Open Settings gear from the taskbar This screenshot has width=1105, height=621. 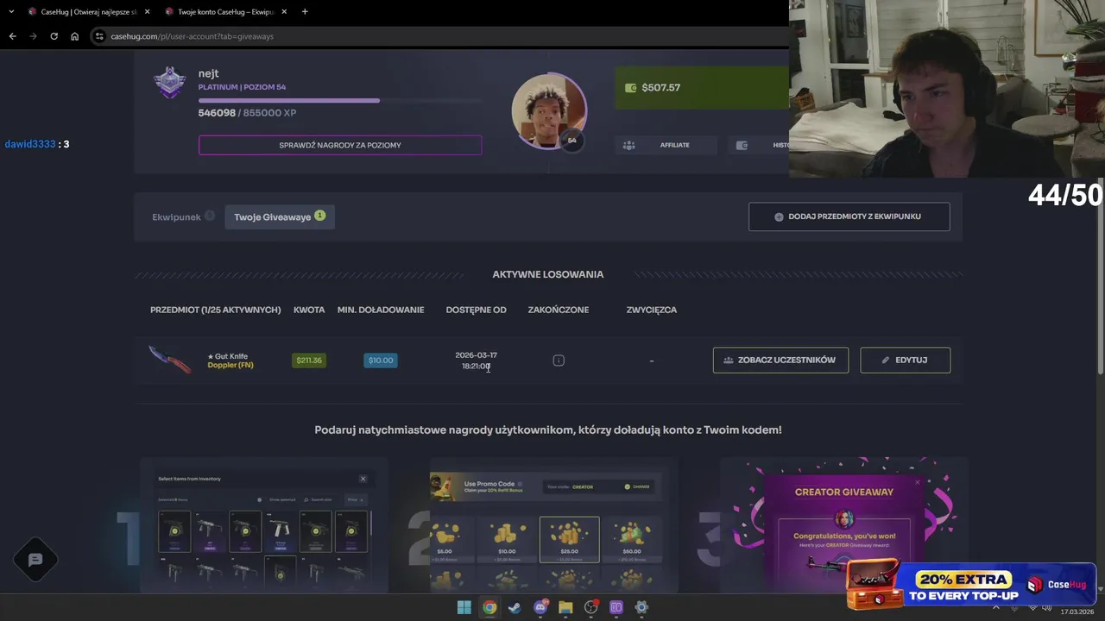(641, 607)
